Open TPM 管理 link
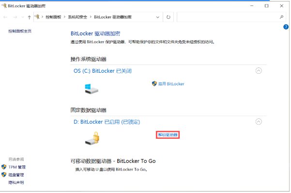291x193 pixels. pos(17,167)
